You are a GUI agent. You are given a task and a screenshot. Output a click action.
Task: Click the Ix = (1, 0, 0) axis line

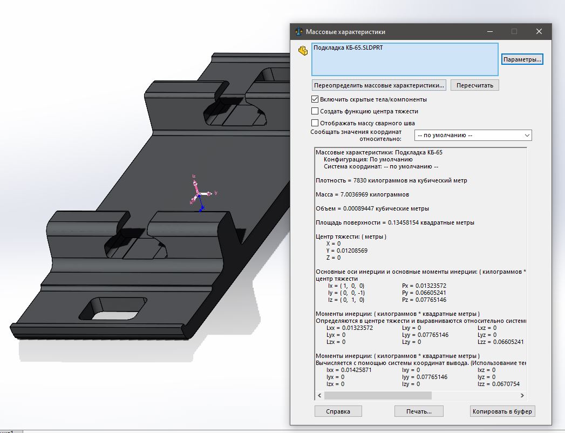pyautogui.click(x=346, y=286)
